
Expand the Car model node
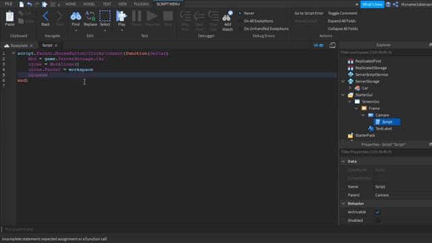(x=350, y=88)
